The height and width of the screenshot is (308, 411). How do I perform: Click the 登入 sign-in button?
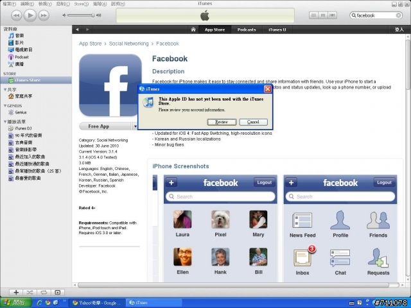click(x=399, y=30)
